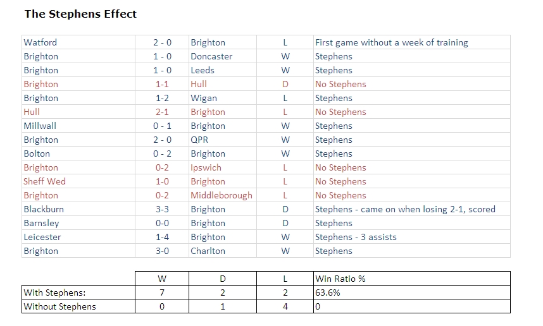
Task: Click the 63.6% win ratio cell
Action: pos(412,293)
